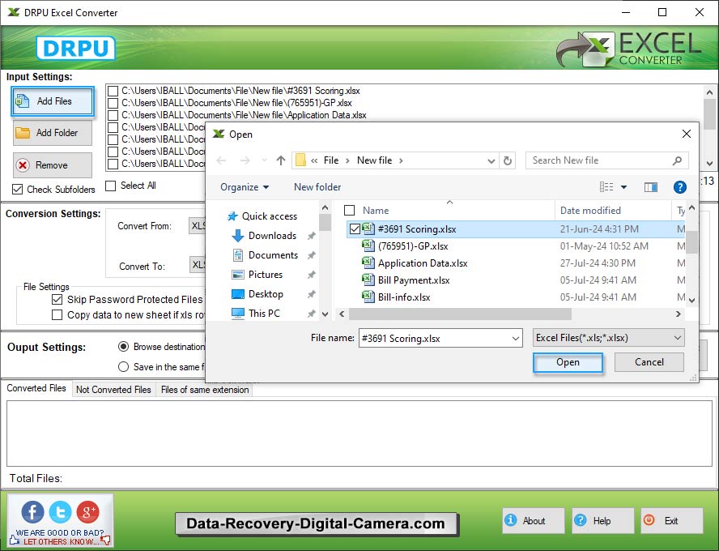This screenshot has height=551, width=719.
Task: Click the Downloads folder icon
Action: point(238,236)
